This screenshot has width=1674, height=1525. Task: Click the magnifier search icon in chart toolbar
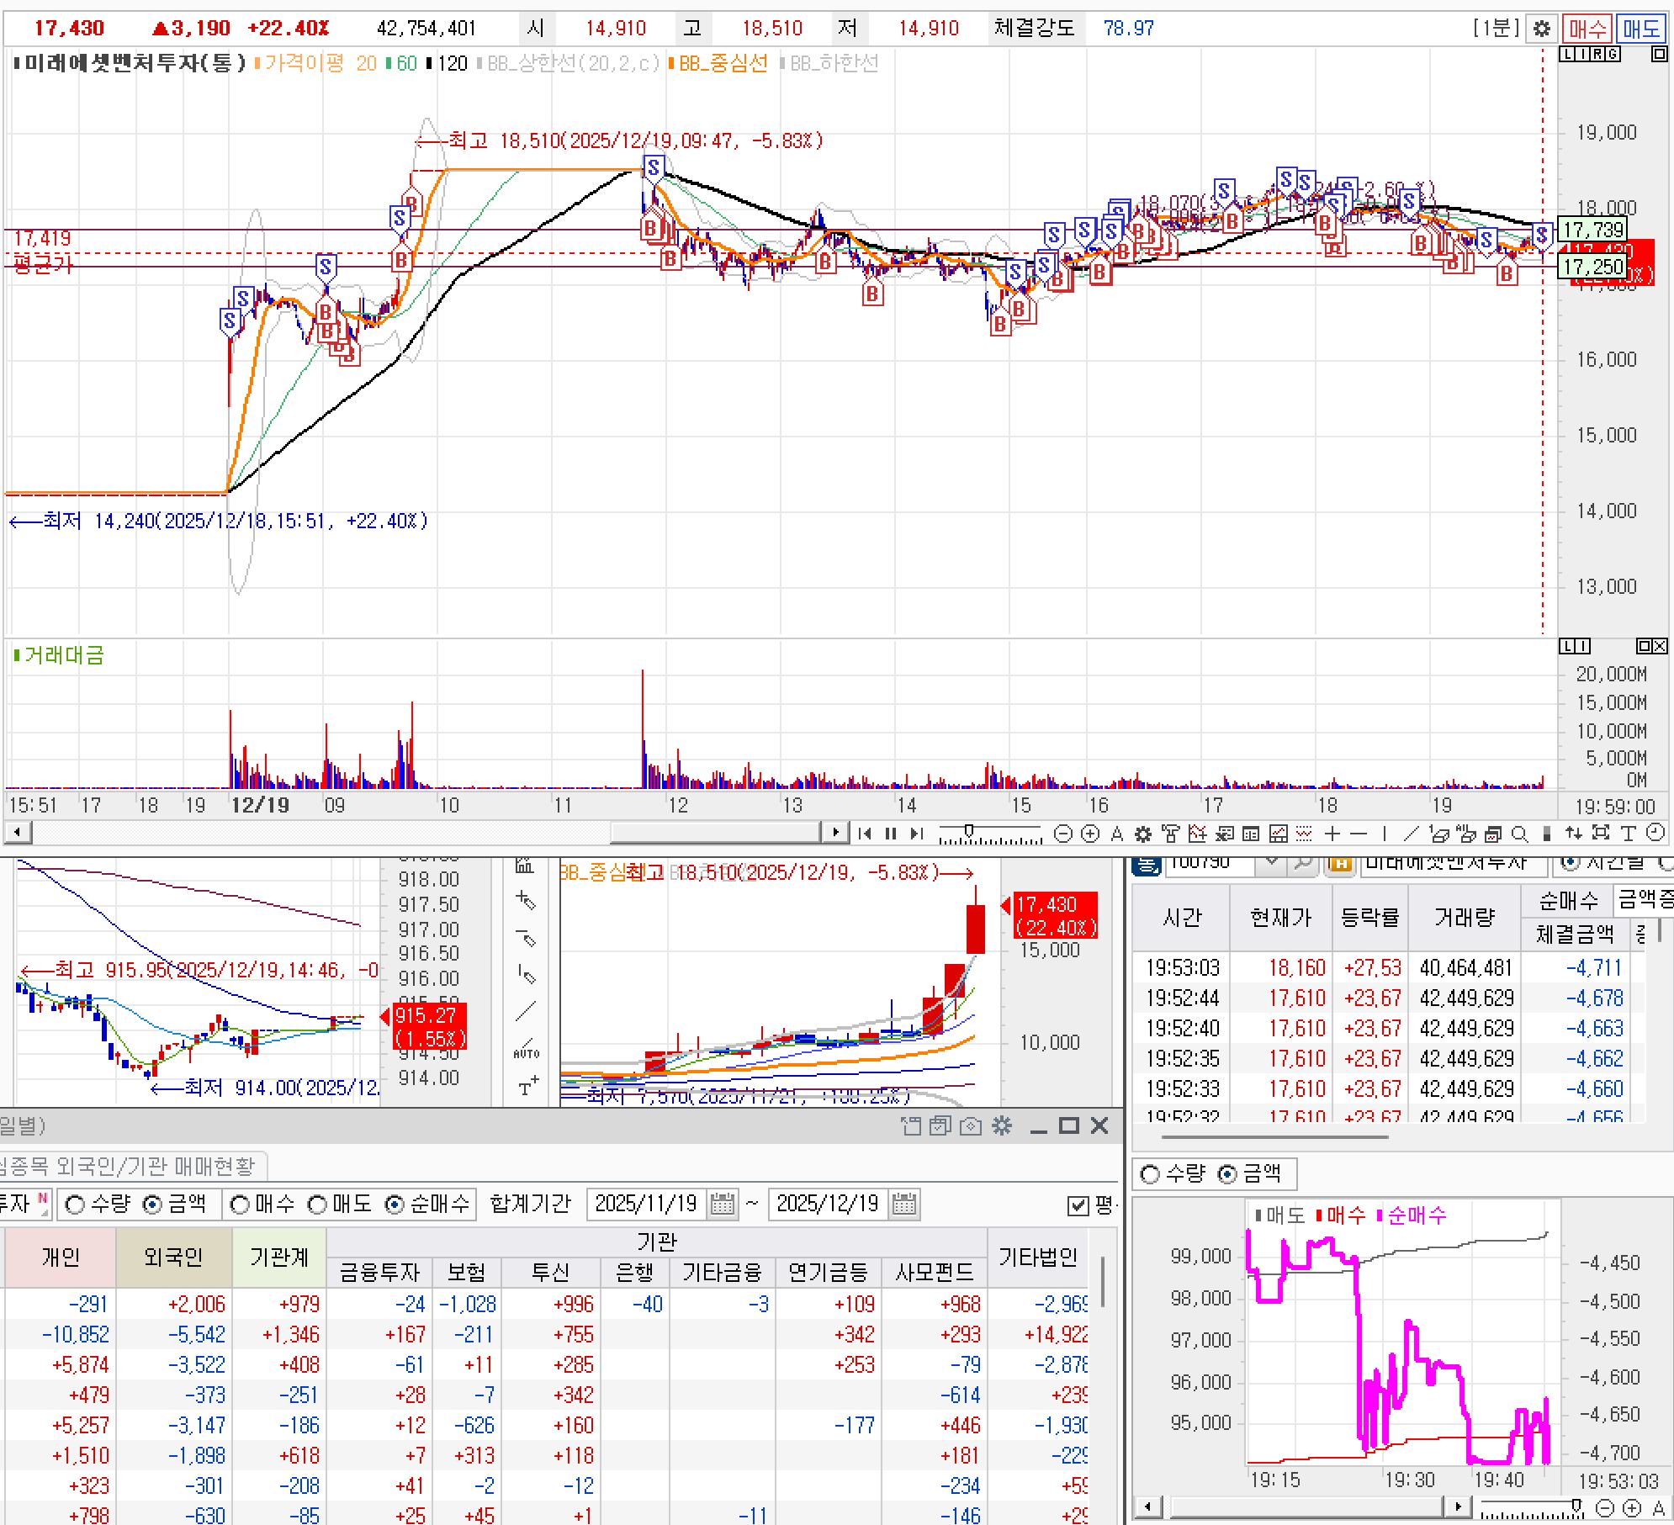point(1519,834)
